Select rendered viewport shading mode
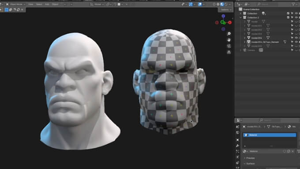 coord(226,4)
